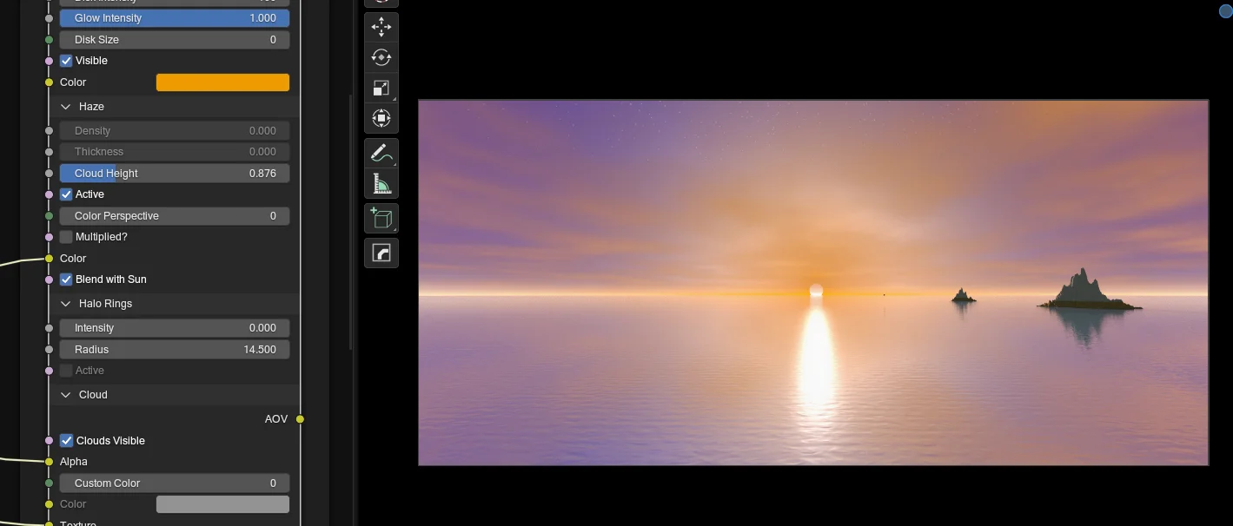Click the Custom Color value field
The height and width of the screenshot is (526, 1233).
coord(174,483)
